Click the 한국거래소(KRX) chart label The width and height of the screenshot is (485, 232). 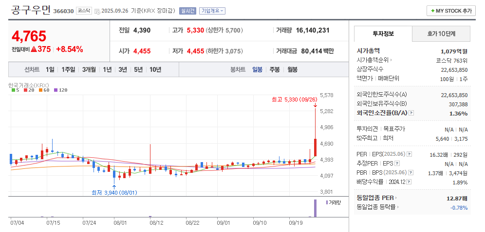(29, 85)
